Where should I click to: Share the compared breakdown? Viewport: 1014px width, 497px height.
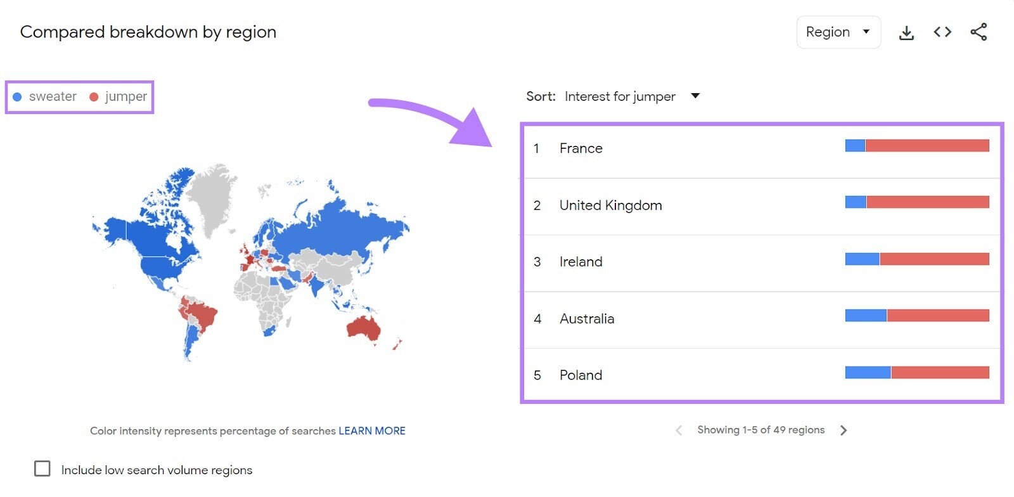(979, 32)
